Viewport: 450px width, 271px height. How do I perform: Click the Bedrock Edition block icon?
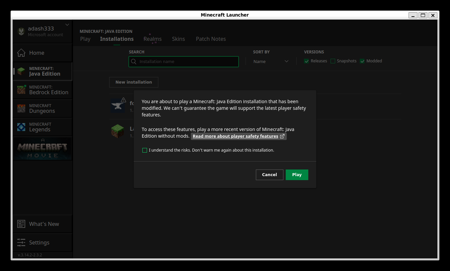21,90
